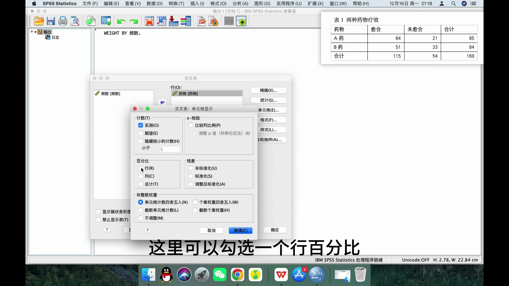Open Print Preview from the toolbar
This screenshot has width=509, height=286.
pyautogui.click(x=75, y=21)
